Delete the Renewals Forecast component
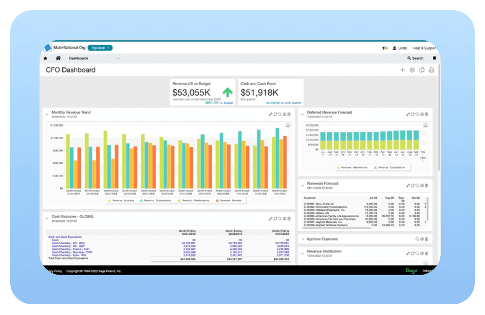Image resolution: width=485 pixels, height=315 pixels. click(x=427, y=185)
